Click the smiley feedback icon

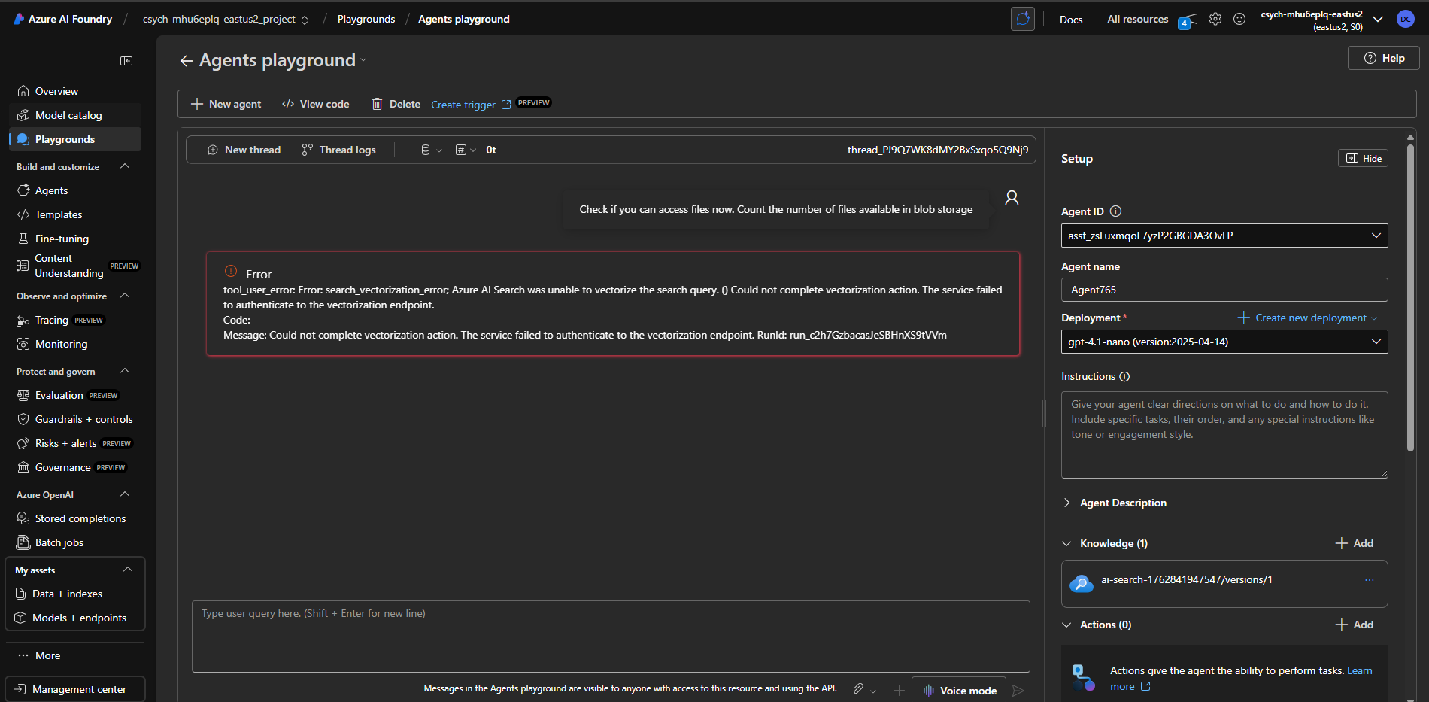(x=1239, y=19)
